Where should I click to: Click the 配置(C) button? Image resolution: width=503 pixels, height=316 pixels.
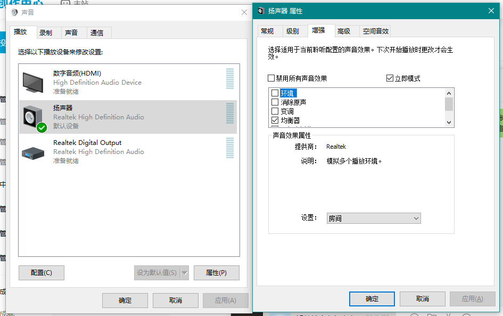tap(42, 273)
